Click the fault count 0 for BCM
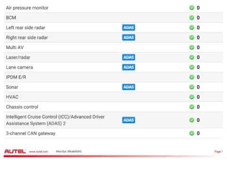 pyautogui.click(x=198, y=17)
